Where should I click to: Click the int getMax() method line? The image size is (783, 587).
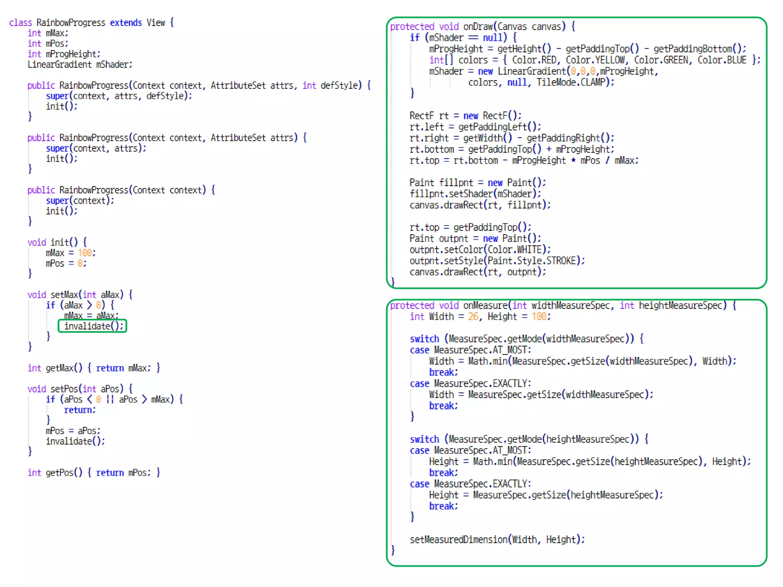pyautogui.click(x=94, y=368)
